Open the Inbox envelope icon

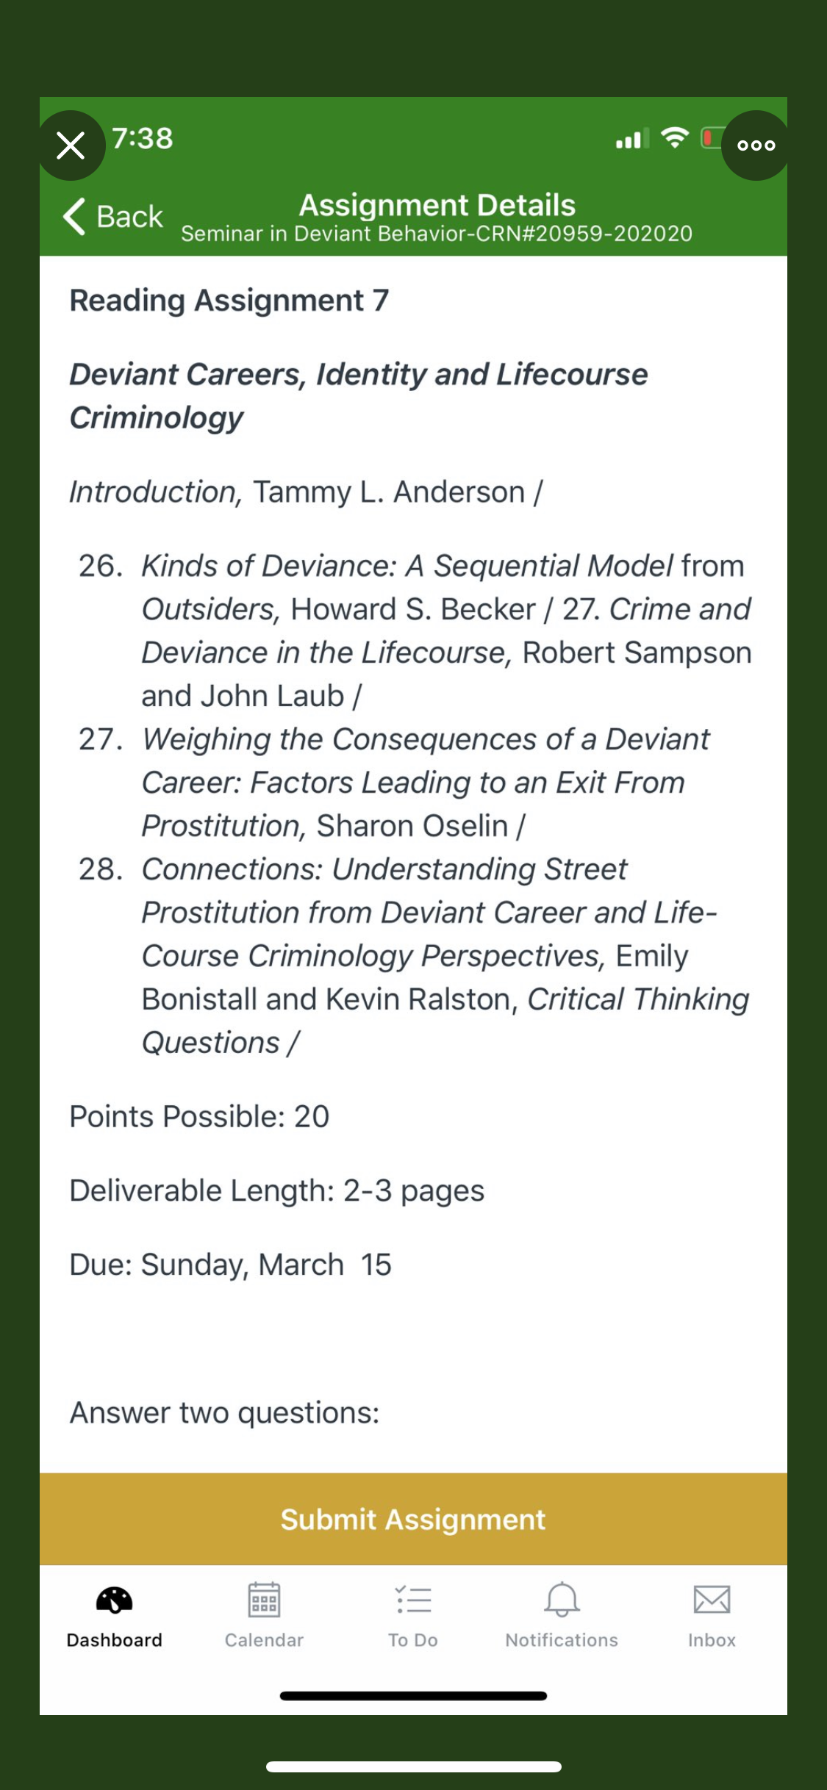point(712,1600)
